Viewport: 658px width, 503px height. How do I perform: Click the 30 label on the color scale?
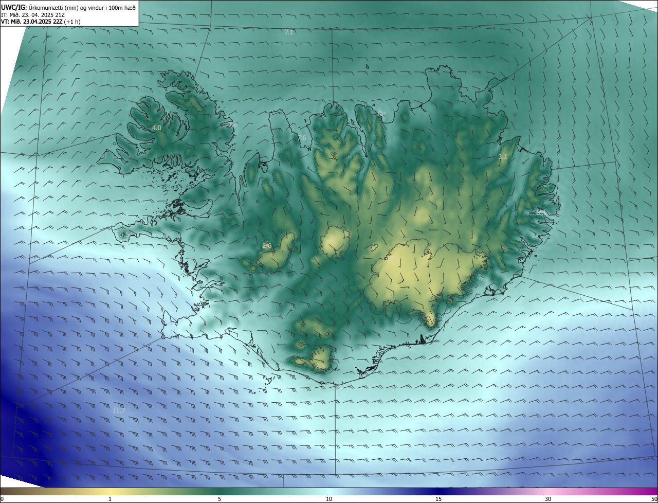(548, 499)
